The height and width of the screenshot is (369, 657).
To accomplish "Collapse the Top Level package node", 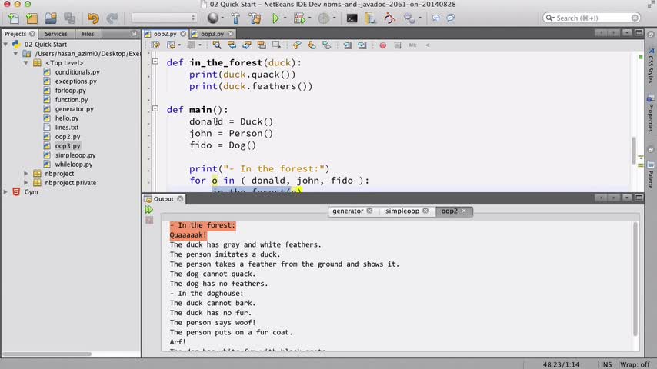I will point(26,63).
